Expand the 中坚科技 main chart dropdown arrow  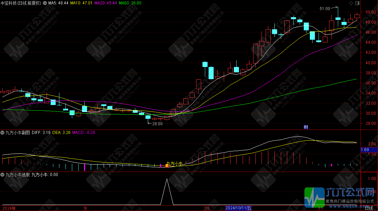click(x=45, y=3)
